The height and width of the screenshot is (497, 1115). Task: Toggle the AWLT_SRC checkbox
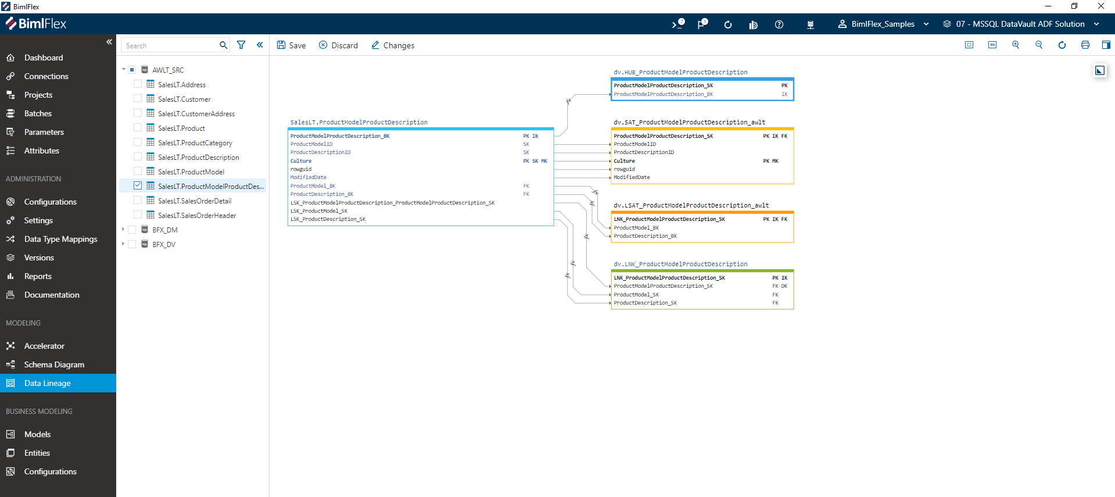(x=132, y=70)
